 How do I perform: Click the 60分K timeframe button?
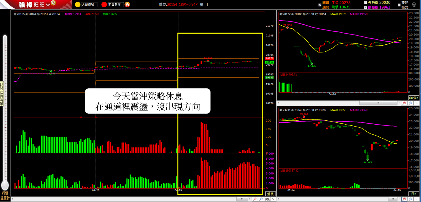pyautogui.click(x=414, y=98)
